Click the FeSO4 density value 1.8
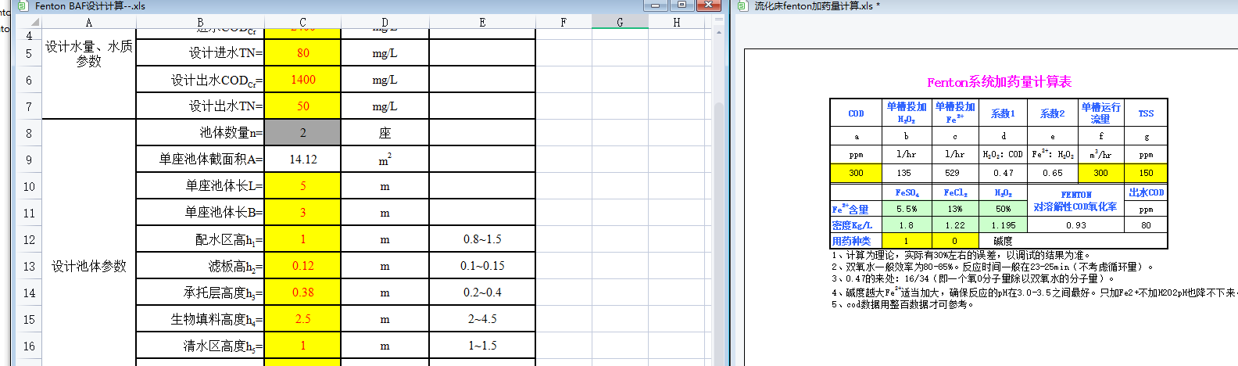This screenshot has width=1238, height=366. point(907,225)
